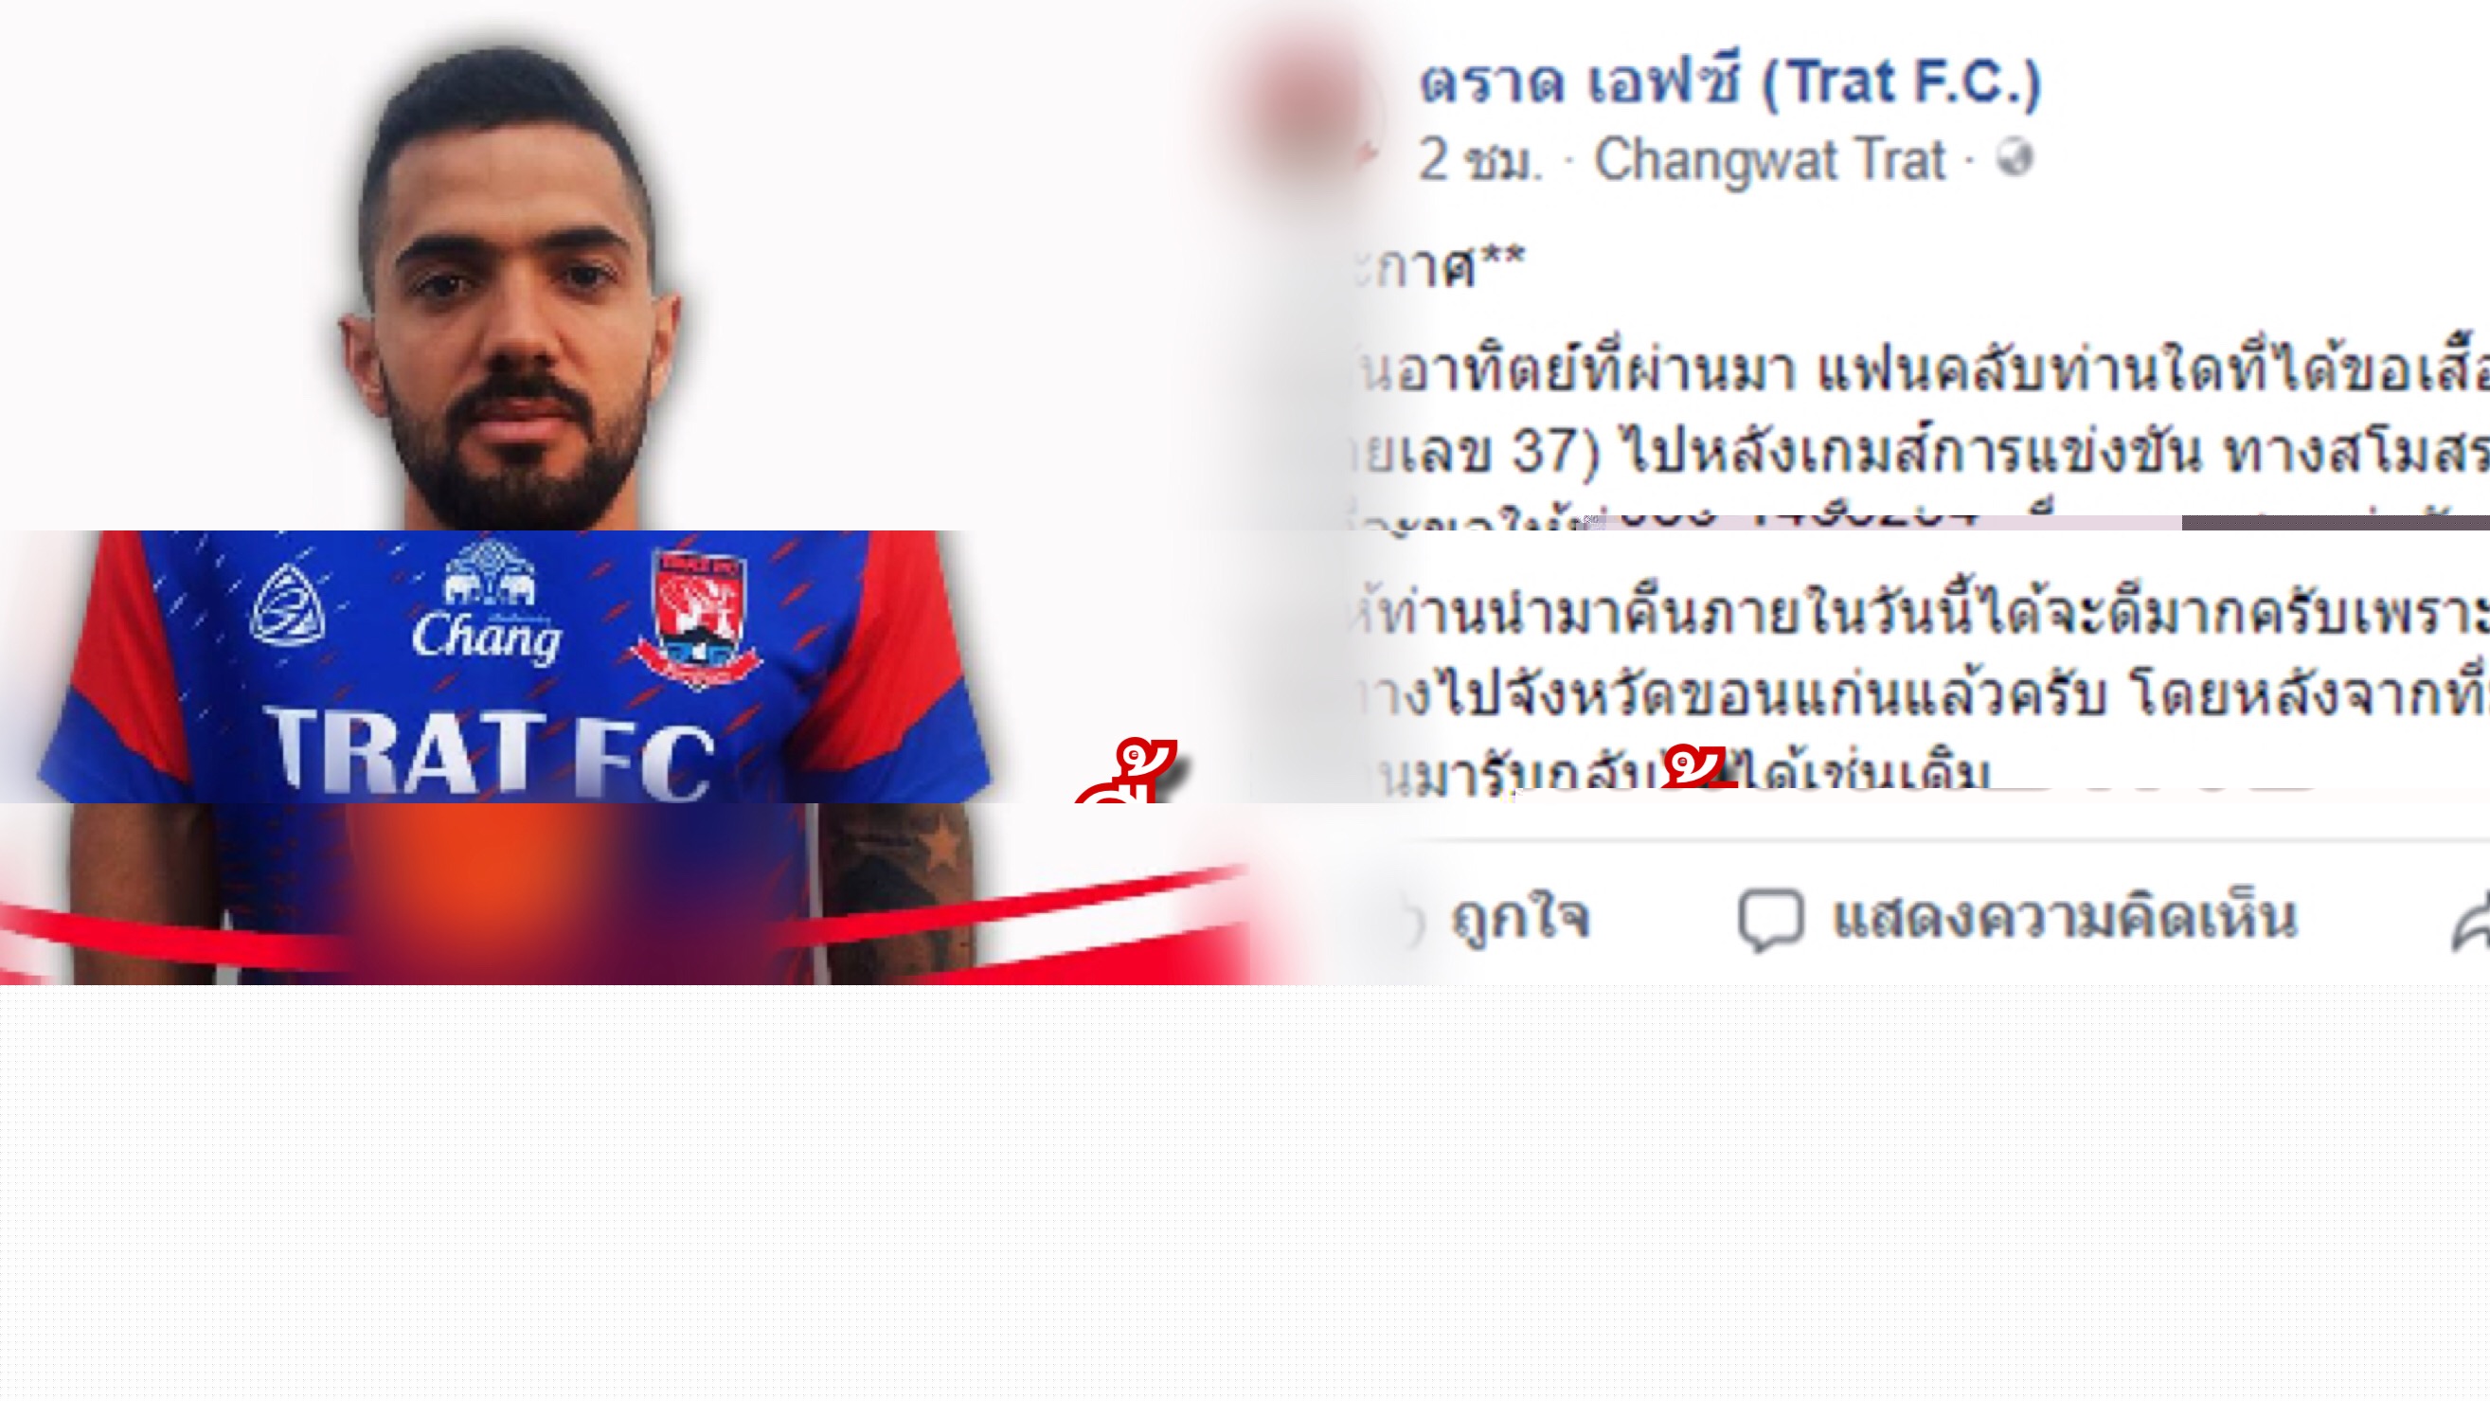The width and height of the screenshot is (2490, 1401).
Task: Click the post line containing number 37
Action: (1921, 453)
